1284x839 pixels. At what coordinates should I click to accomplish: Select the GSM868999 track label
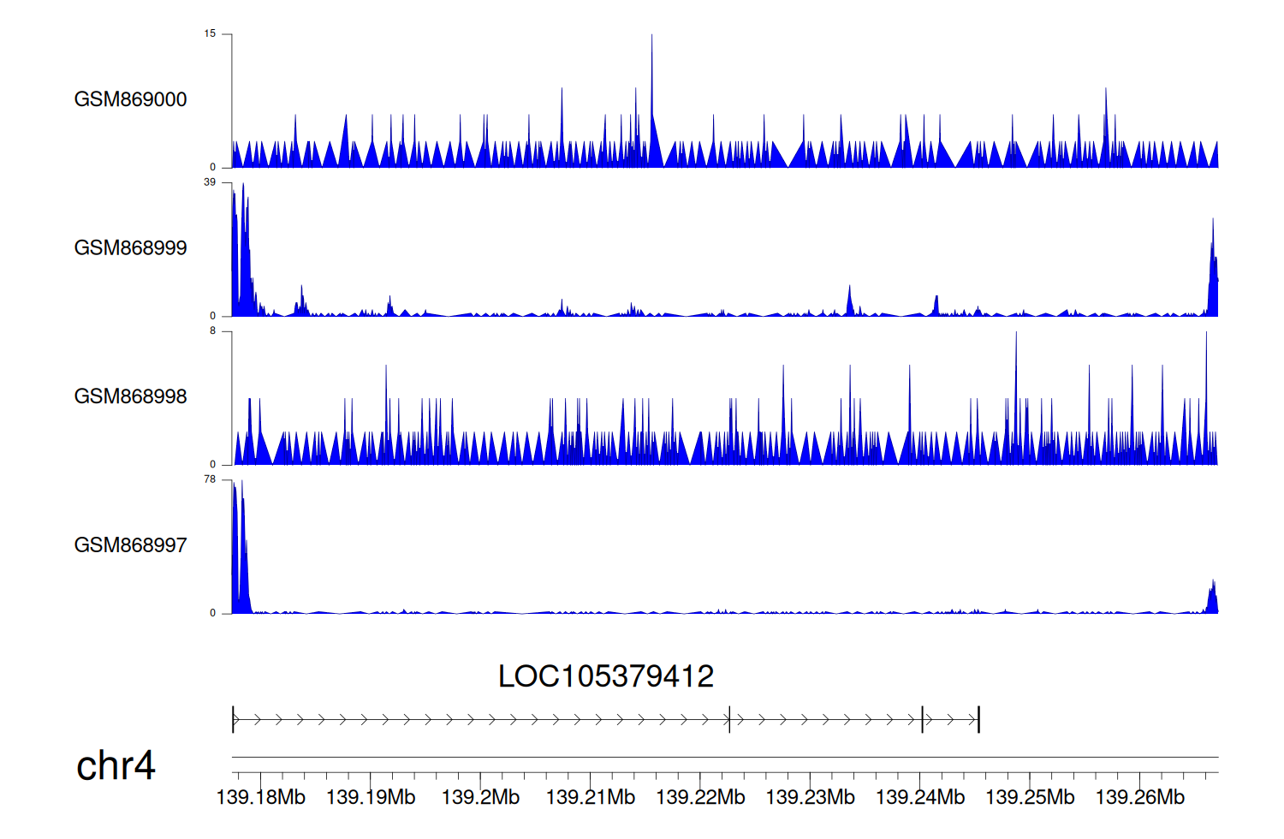coord(130,248)
